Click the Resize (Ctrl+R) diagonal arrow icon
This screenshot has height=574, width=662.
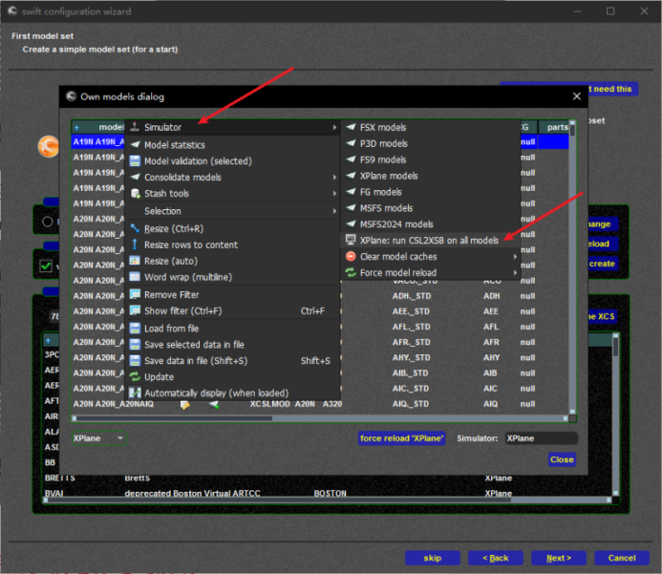[135, 229]
